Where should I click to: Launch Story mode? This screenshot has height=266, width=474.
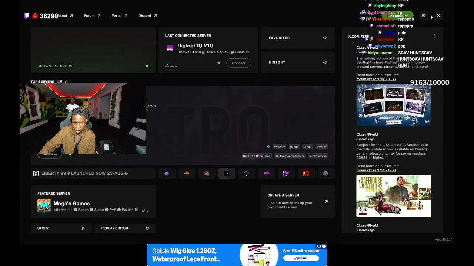61,228
